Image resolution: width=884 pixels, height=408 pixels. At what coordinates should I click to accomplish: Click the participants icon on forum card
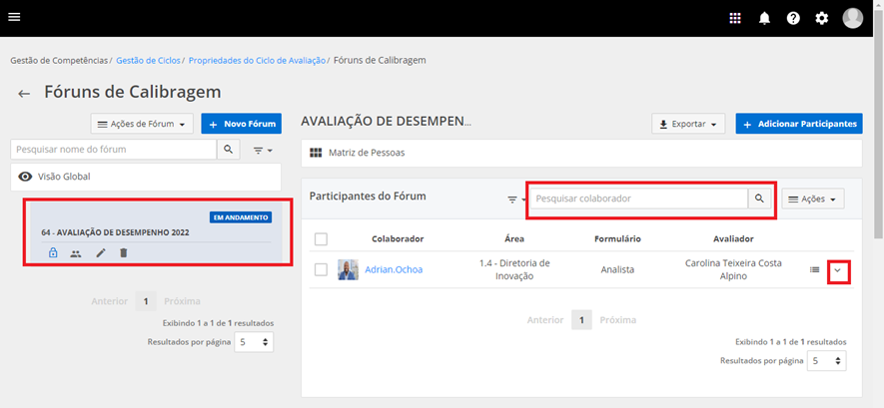(76, 253)
